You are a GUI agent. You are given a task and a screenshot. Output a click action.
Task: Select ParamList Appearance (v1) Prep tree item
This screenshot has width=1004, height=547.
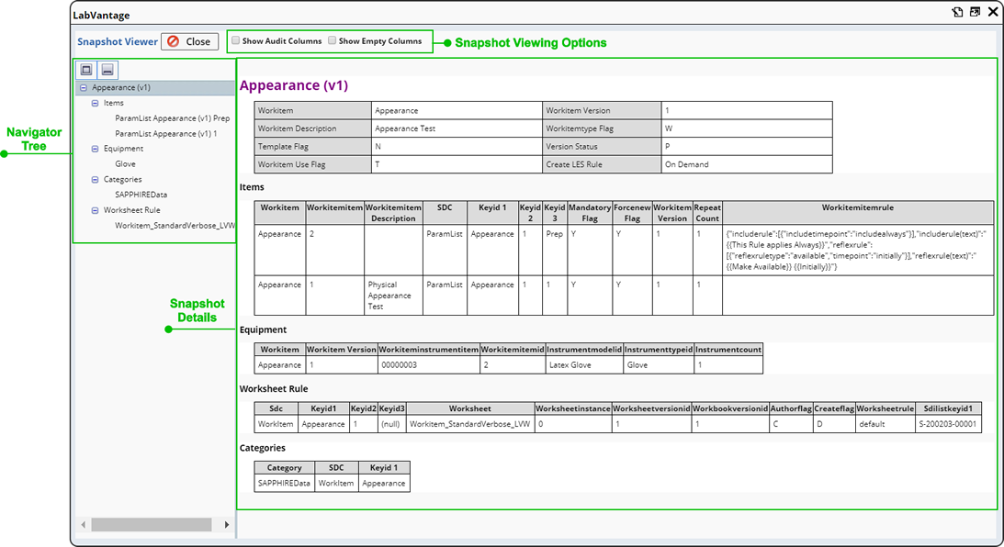[x=173, y=118]
